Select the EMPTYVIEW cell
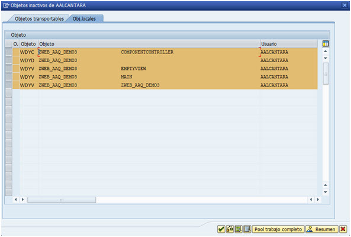The width and height of the screenshot is (351, 237). 133,69
